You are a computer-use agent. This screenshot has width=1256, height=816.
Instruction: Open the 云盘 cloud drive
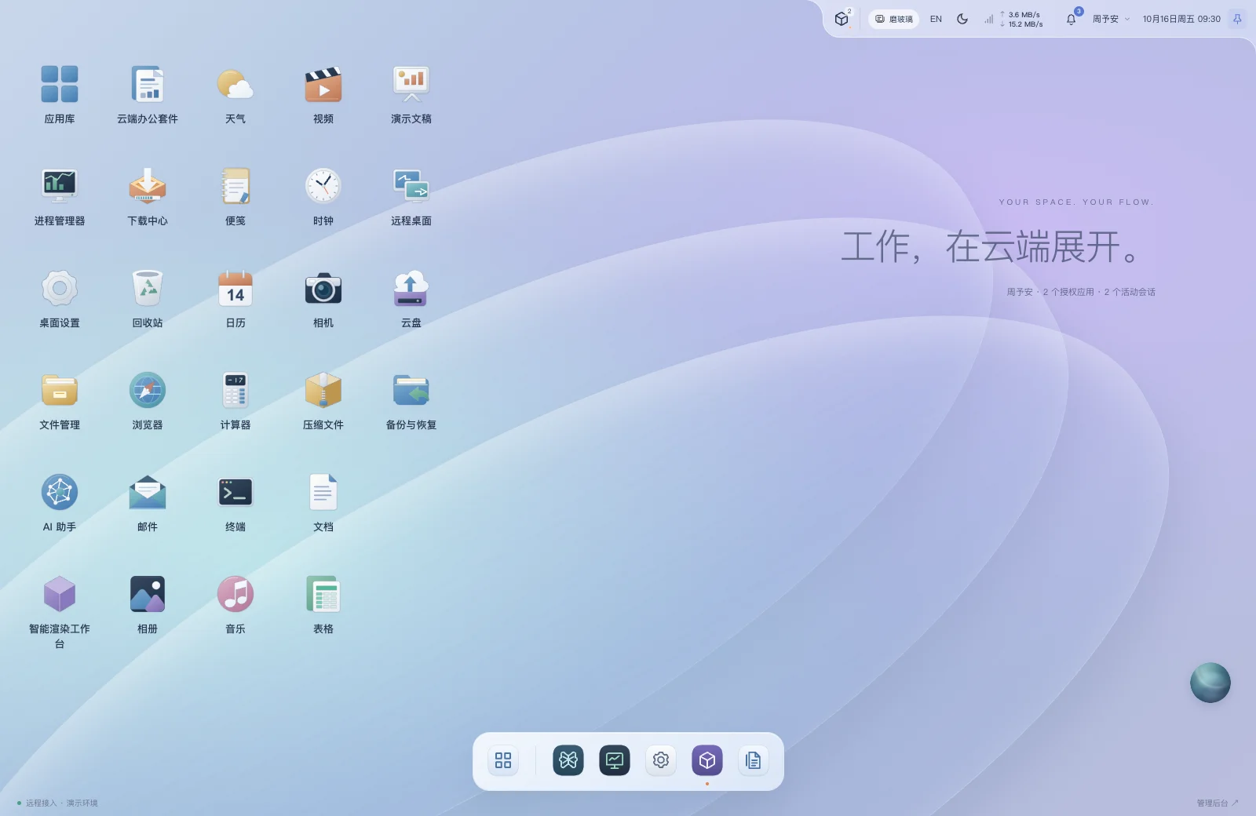click(x=411, y=299)
